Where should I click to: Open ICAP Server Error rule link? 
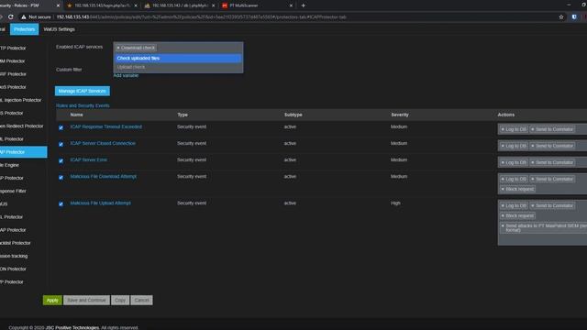click(89, 159)
